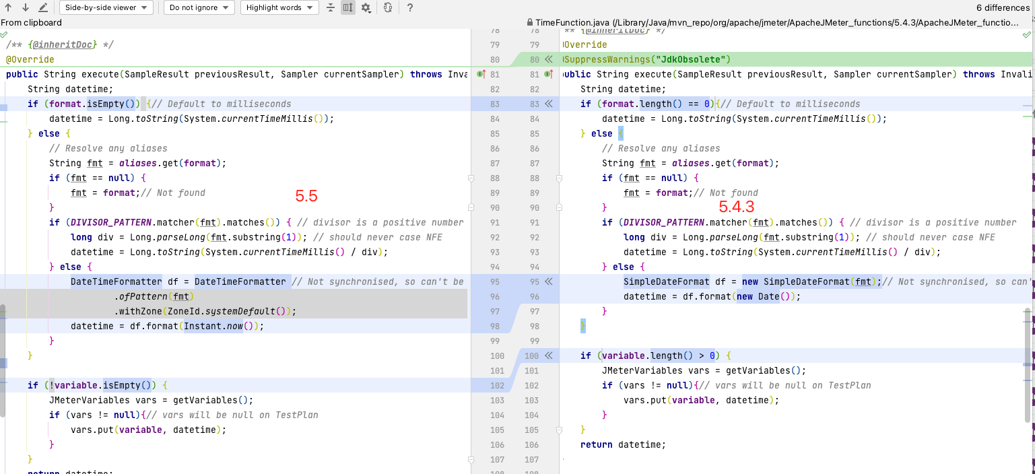The width and height of the screenshot is (1035, 474).
Task: Open the Highlight words dropdown
Action: pyautogui.click(x=279, y=7)
